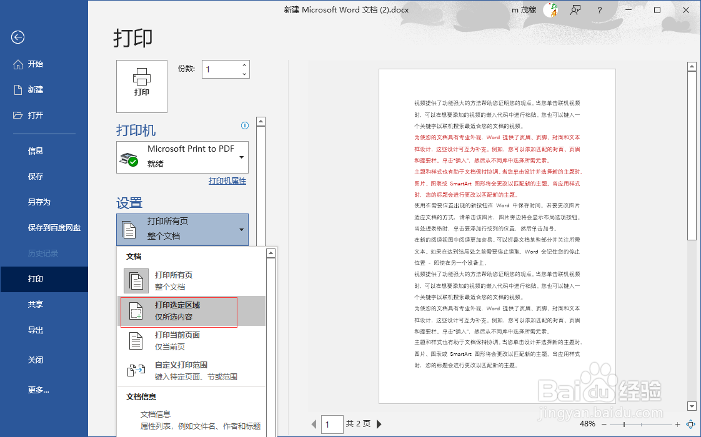
Task: Open the feedback icon in title bar
Action: (x=575, y=10)
